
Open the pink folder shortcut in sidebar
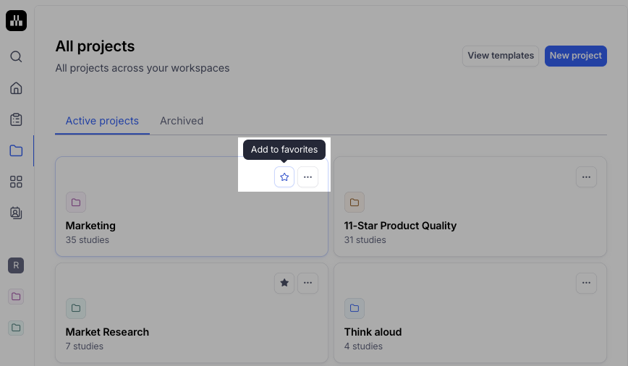coord(16,297)
